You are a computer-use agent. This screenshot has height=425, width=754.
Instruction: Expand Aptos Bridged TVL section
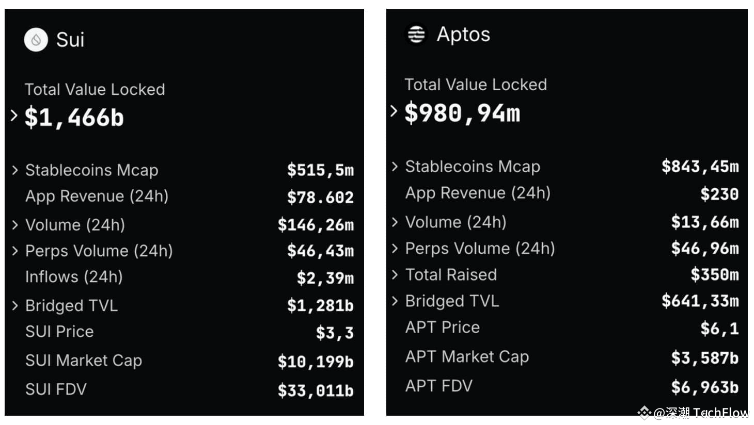[395, 301]
